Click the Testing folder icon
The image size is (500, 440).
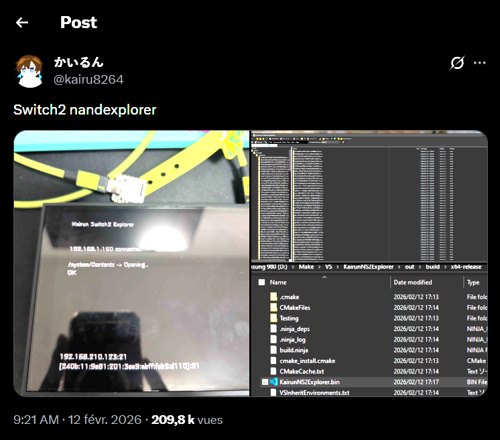coord(273,318)
